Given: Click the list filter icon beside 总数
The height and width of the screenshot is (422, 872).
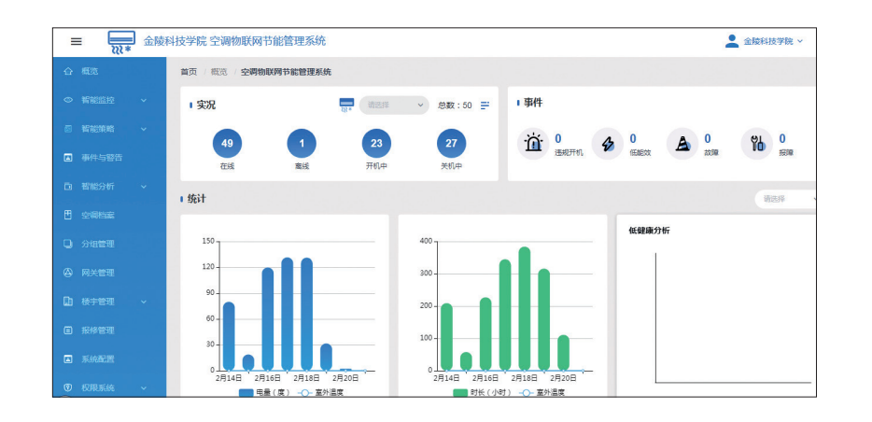Looking at the screenshot, I should (x=485, y=105).
